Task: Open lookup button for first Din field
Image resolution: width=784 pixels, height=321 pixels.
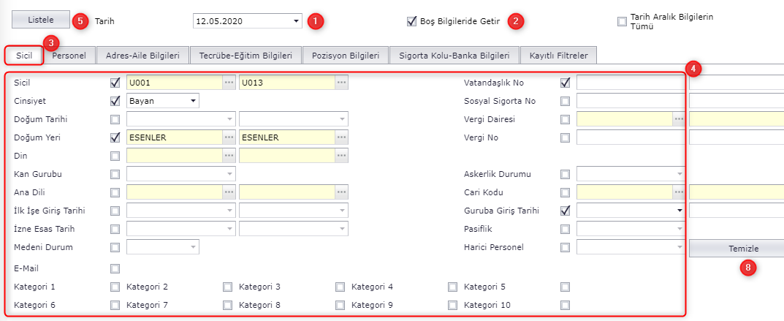Action: click(229, 156)
